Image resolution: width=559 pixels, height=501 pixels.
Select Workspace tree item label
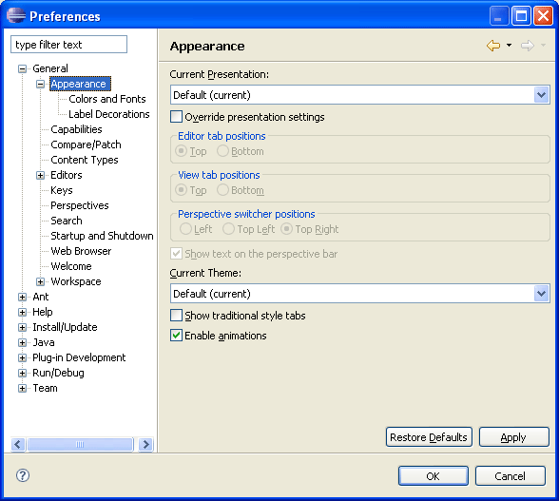tap(76, 281)
